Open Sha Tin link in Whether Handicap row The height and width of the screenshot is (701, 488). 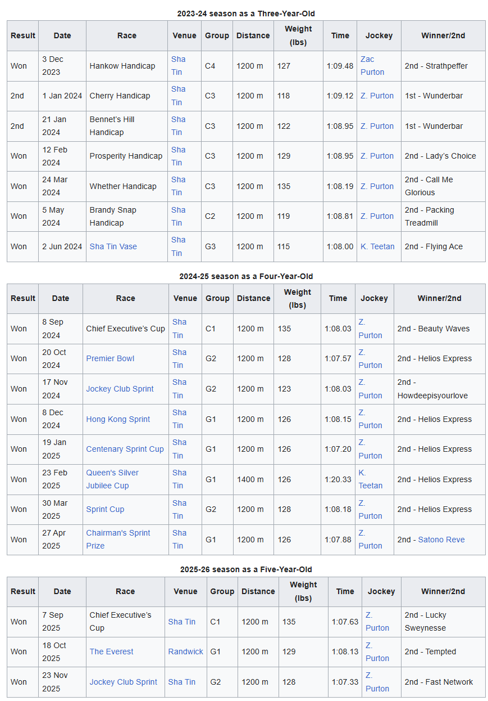[x=178, y=186]
